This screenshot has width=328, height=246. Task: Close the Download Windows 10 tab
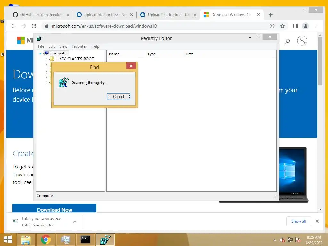(x=258, y=15)
